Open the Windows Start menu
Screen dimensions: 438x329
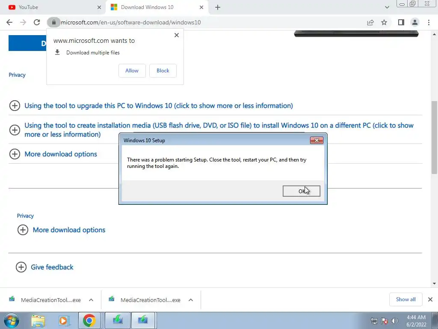point(12,320)
